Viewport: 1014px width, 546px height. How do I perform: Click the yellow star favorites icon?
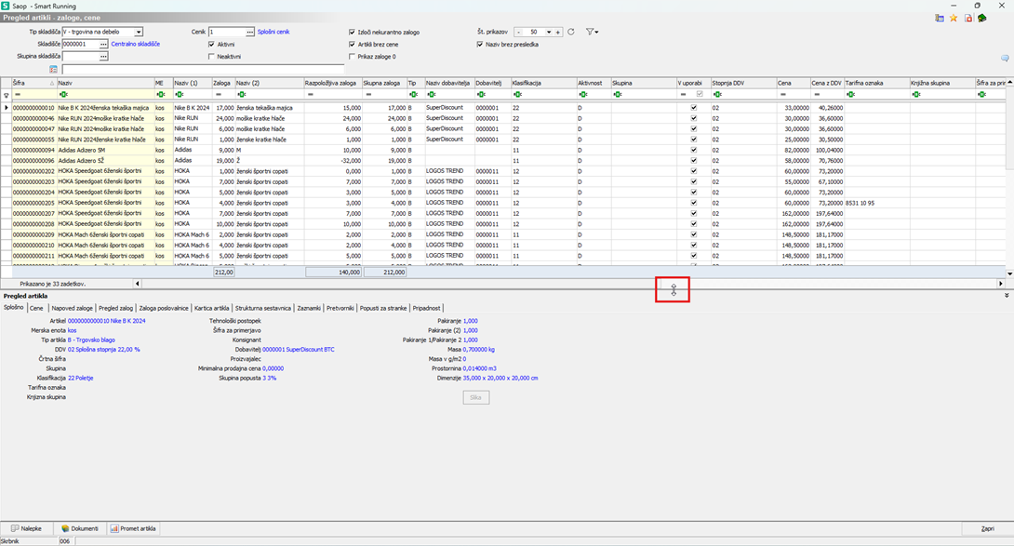pos(954,18)
